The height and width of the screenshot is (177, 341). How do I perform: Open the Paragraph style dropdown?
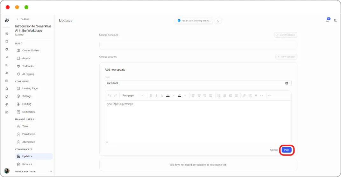point(133,95)
